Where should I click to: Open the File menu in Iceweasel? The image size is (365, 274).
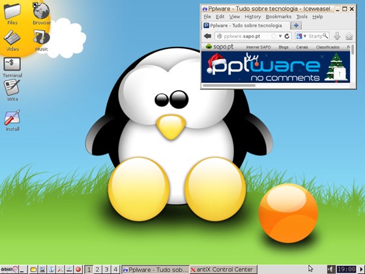207,17
